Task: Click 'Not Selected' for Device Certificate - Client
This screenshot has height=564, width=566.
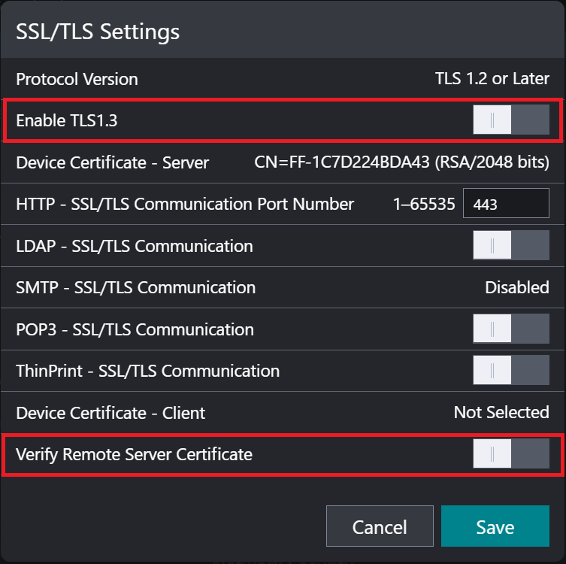Action: point(501,412)
